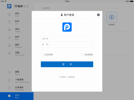This screenshot has width=134, height=100.
Task: Open 壁纸 Wallpaper menu item
Action: 18,46
